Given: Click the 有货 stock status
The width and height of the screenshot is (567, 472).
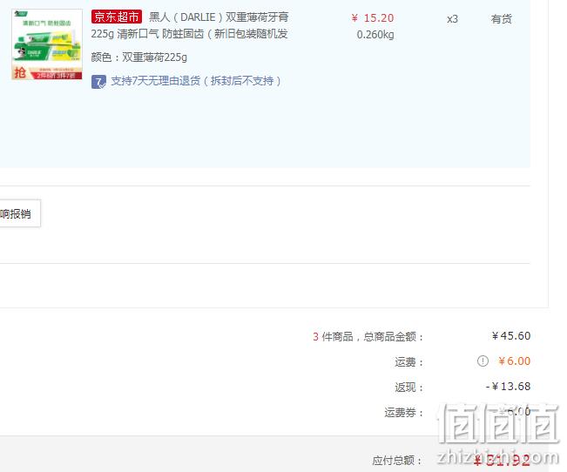Looking at the screenshot, I should (x=501, y=19).
